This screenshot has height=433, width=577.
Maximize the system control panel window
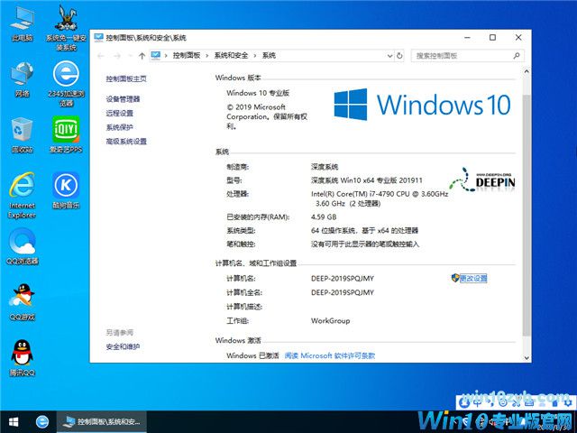click(493, 38)
